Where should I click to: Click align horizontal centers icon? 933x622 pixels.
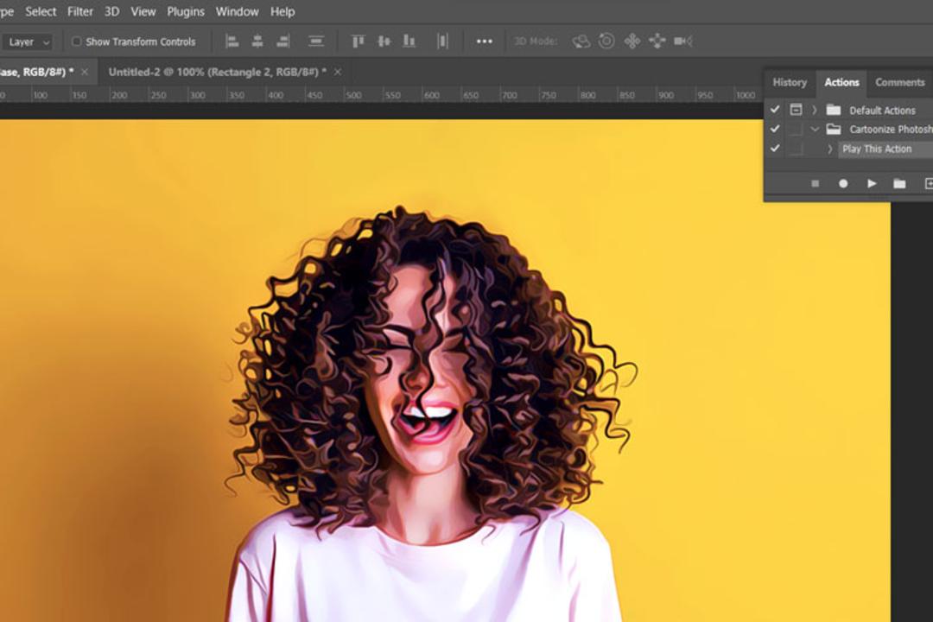[x=257, y=41]
